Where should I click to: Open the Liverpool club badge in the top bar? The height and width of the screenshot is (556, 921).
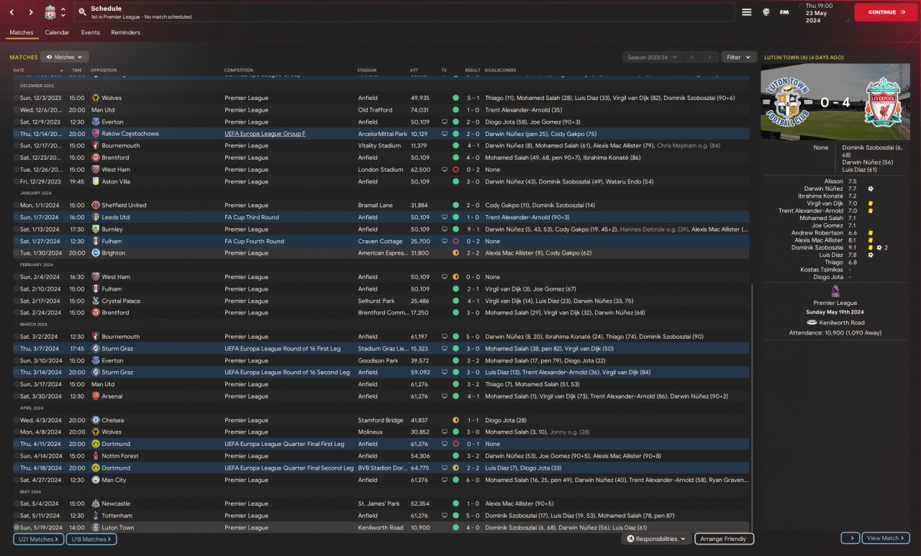pos(50,12)
